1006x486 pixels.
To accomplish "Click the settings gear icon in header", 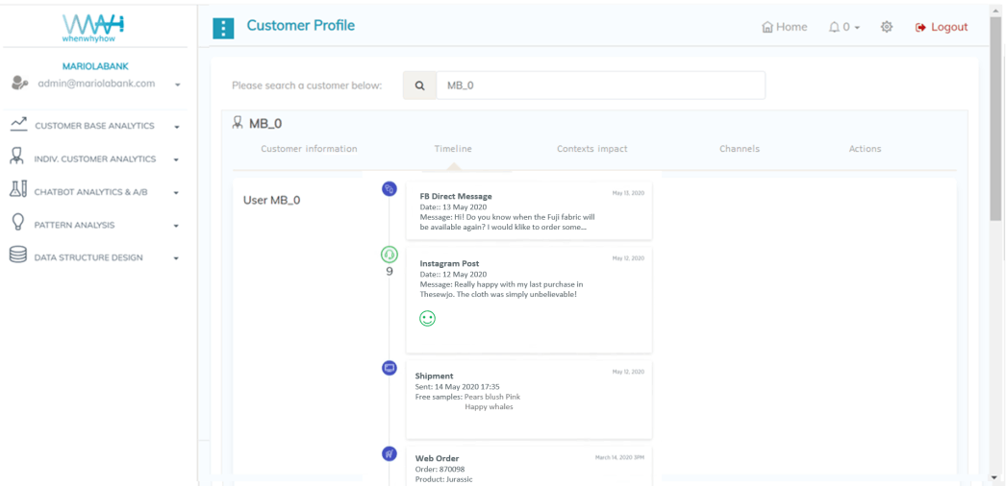I will pos(887,27).
